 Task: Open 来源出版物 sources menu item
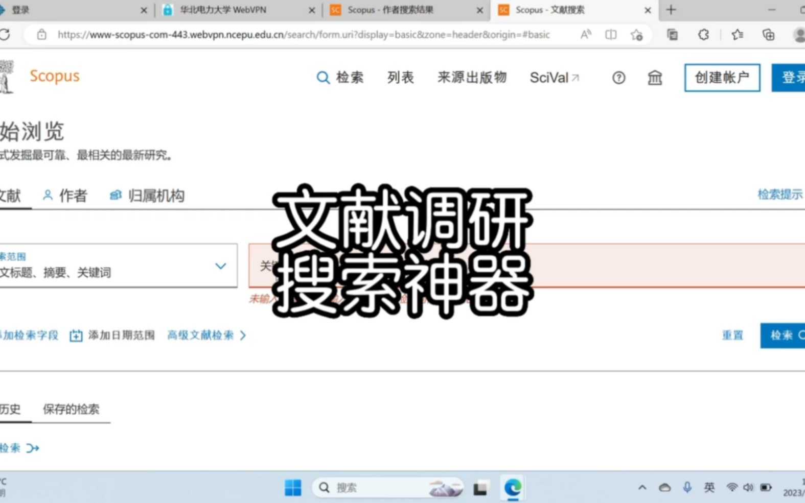472,78
